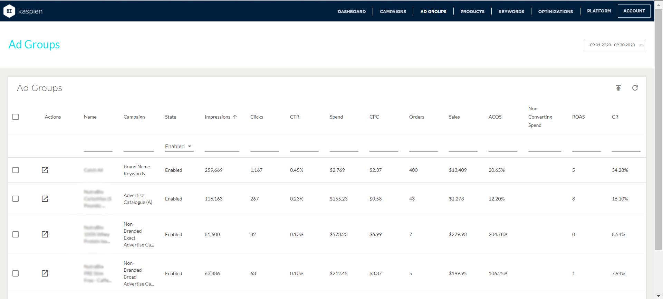This screenshot has height=299, width=663.
Task: Click the 1,167 clicks value
Action: [x=256, y=170]
